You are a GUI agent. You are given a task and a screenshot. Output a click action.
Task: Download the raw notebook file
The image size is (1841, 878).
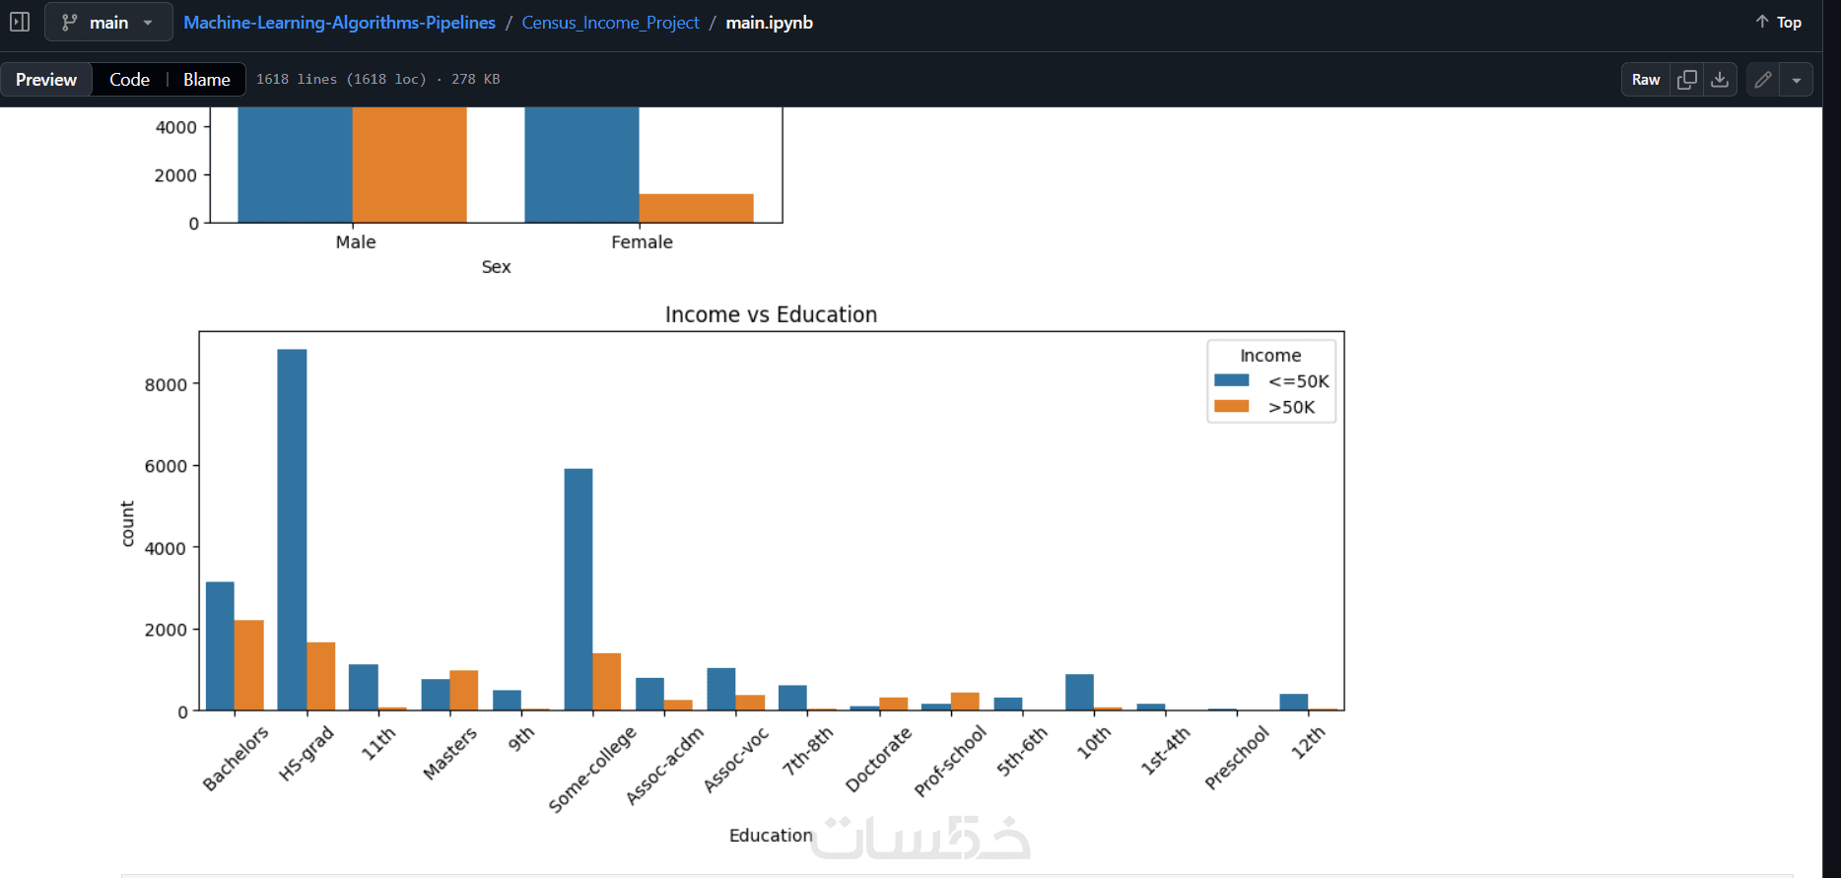(1720, 80)
